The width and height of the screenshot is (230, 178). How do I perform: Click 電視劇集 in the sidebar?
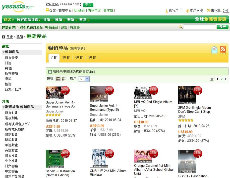click(12, 118)
